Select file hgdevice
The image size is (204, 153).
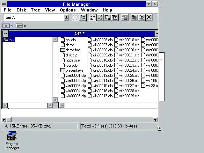click(70, 60)
